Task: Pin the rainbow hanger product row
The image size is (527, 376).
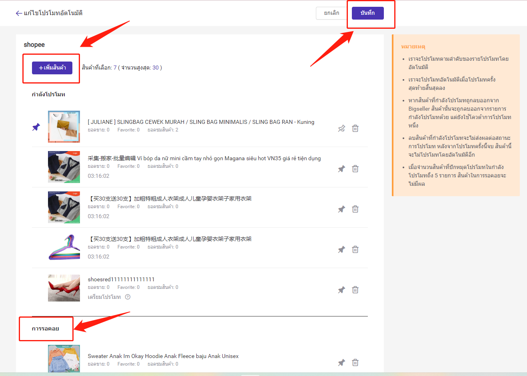Action: point(341,250)
